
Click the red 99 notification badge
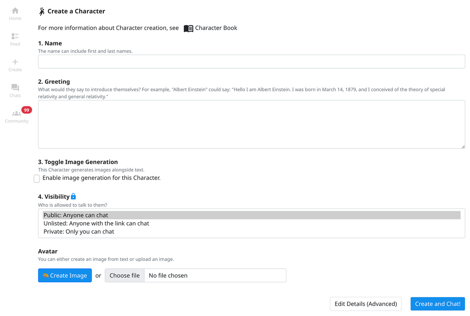[26, 110]
